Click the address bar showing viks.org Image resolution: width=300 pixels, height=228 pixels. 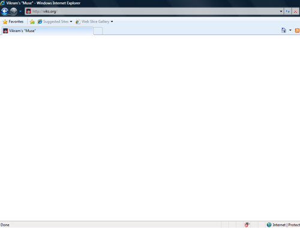154,11
